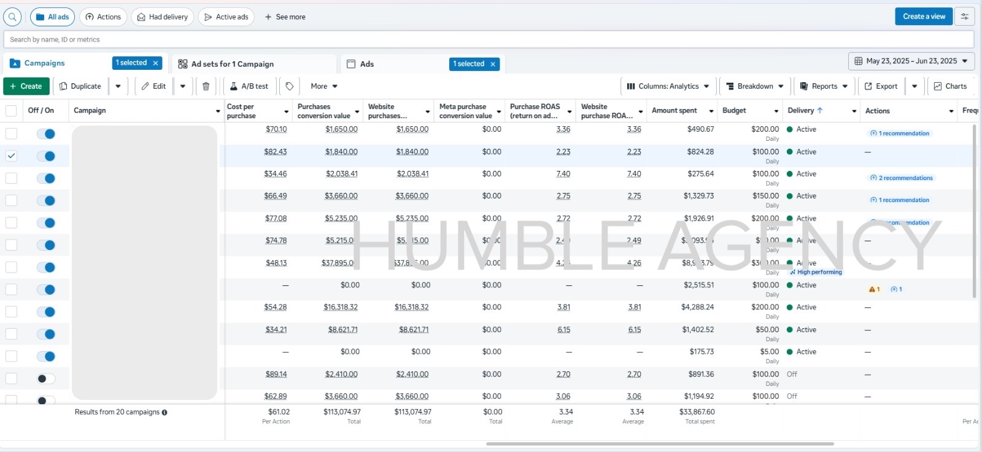The width and height of the screenshot is (982, 452).
Task: Click the search by name input field
Action: (488, 39)
